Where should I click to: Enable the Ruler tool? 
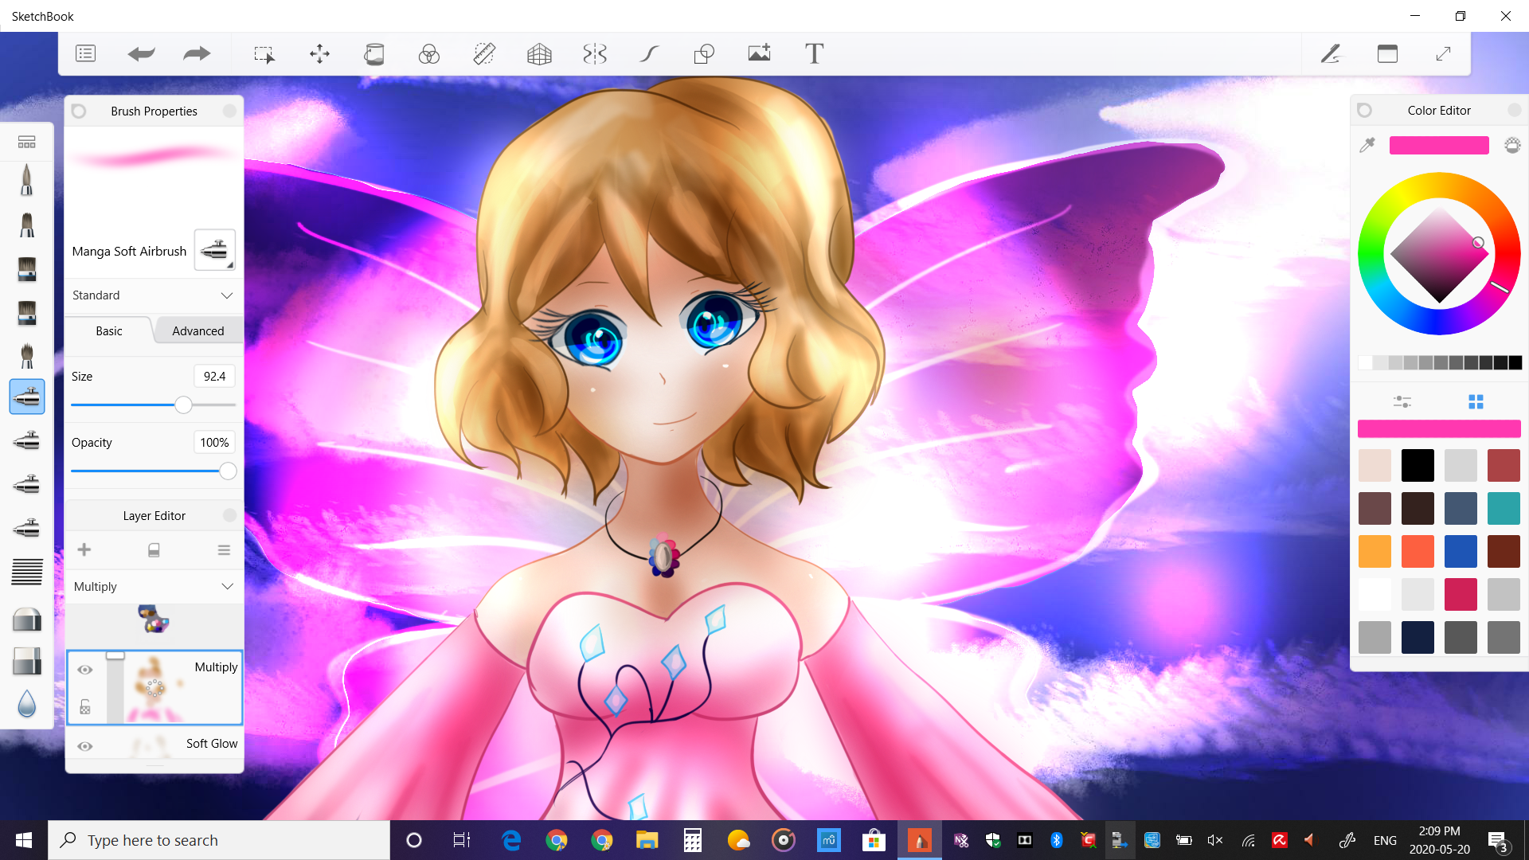[484, 53]
